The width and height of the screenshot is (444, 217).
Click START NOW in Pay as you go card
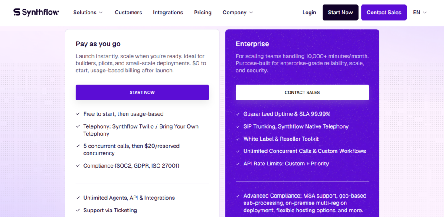142,93
